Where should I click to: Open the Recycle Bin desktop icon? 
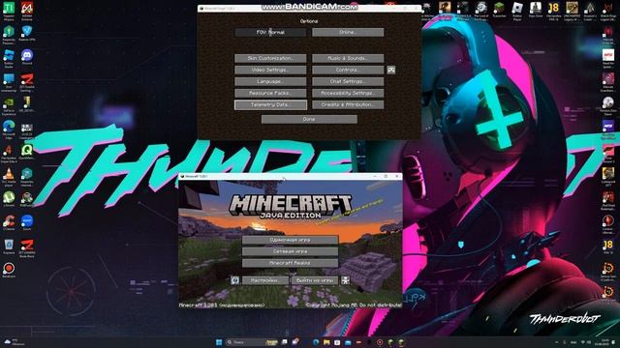click(9, 246)
